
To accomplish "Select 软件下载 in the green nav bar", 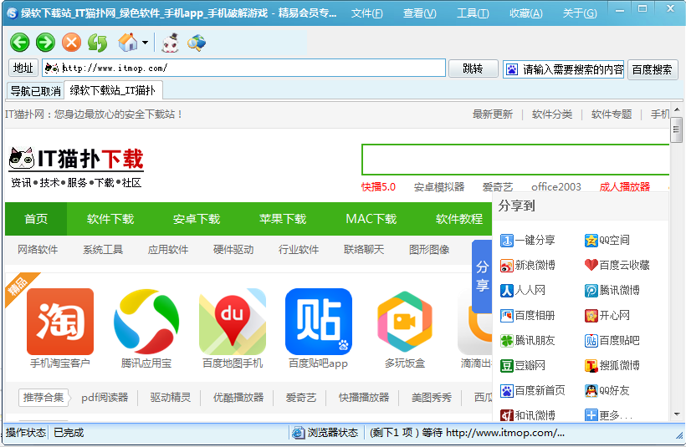I will (110, 219).
